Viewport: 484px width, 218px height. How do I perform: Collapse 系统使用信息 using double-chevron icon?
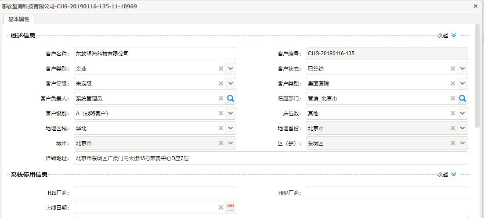coord(453,175)
